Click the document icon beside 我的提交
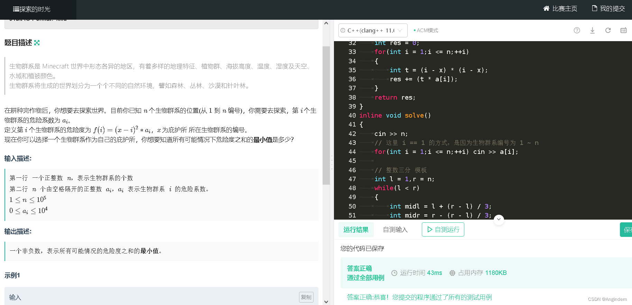The height and width of the screenshot is (305, 632). tap(595, 8)
